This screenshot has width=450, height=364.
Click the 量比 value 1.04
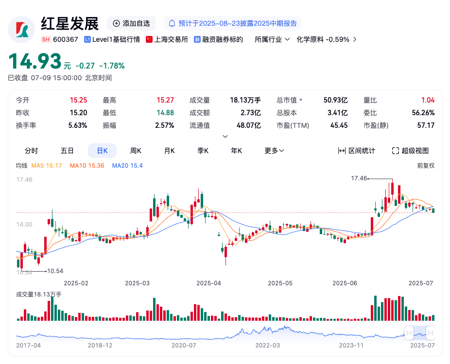pyautogui.click(x=428, y=100)
